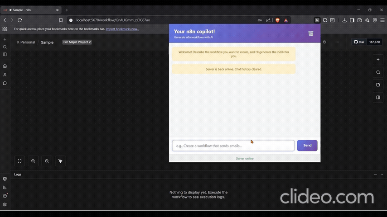View site information icon
The image size is (387, 217).
point(71,20)
